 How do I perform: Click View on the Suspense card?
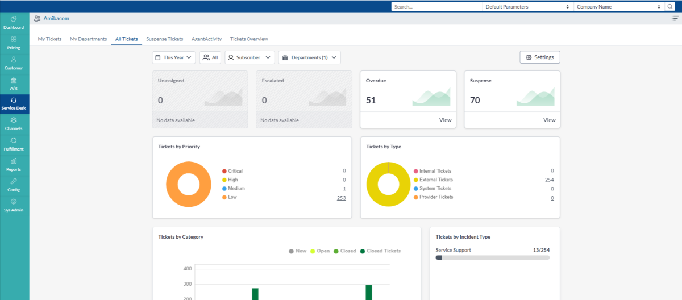[x=550, y=120]
